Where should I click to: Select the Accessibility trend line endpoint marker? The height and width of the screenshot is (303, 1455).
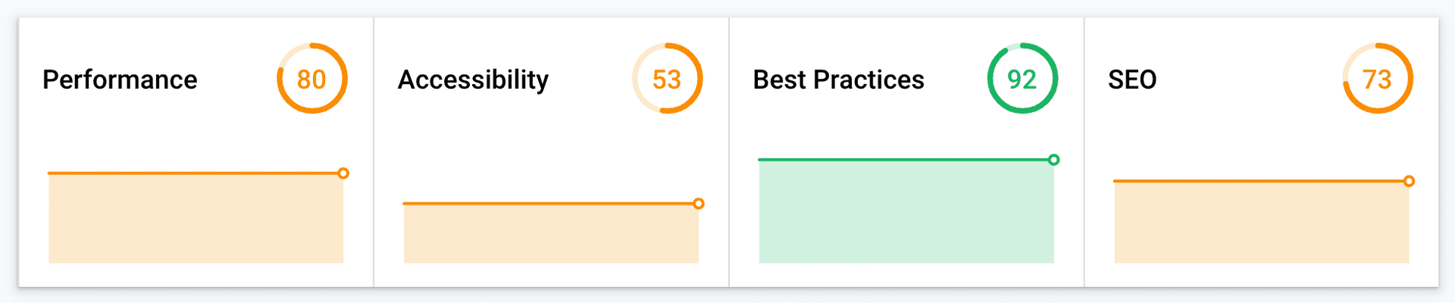coord(699,204)
